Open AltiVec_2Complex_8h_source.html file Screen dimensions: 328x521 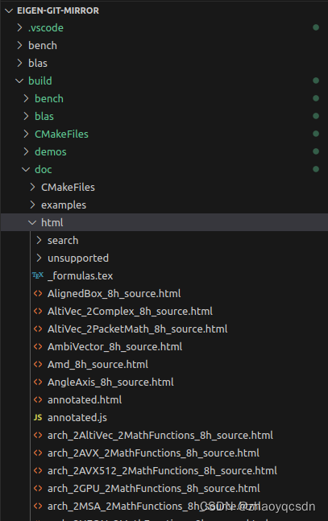130,312
